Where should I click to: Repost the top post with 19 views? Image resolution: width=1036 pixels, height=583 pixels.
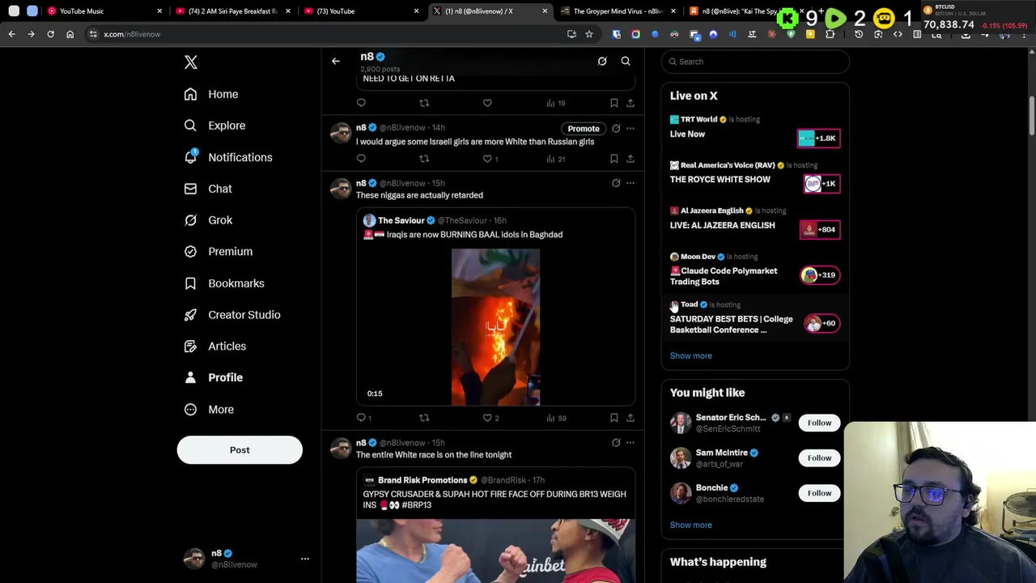pos(424,103)
